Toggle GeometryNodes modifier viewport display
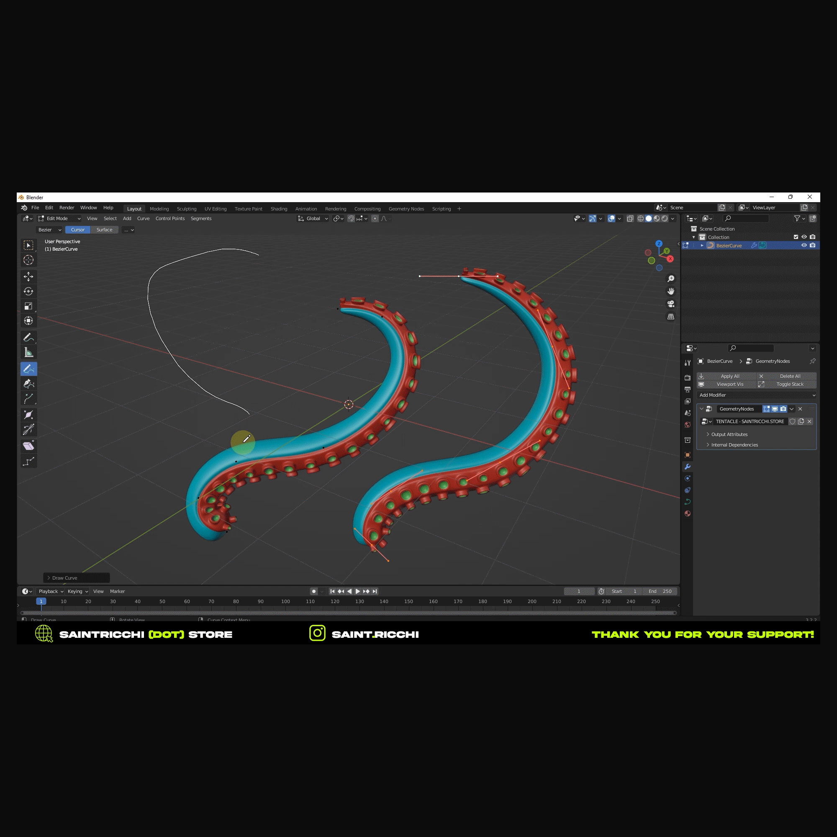Image resolution: width=837 pixels, height=837 pixels. pos(775,409)
